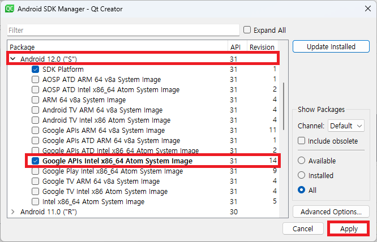The width and height of the screenshot is (377, 242).
Task: Check Android TV ARM 64 v8a System Image
Action: (x=35, y=110)
